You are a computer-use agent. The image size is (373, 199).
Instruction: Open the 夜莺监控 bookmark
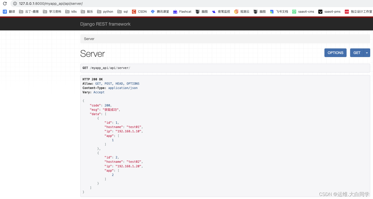[x=221, y=11]
